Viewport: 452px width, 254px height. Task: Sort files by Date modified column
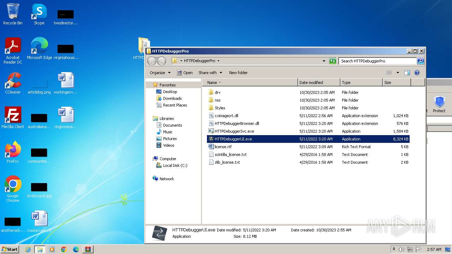[319, 83]
